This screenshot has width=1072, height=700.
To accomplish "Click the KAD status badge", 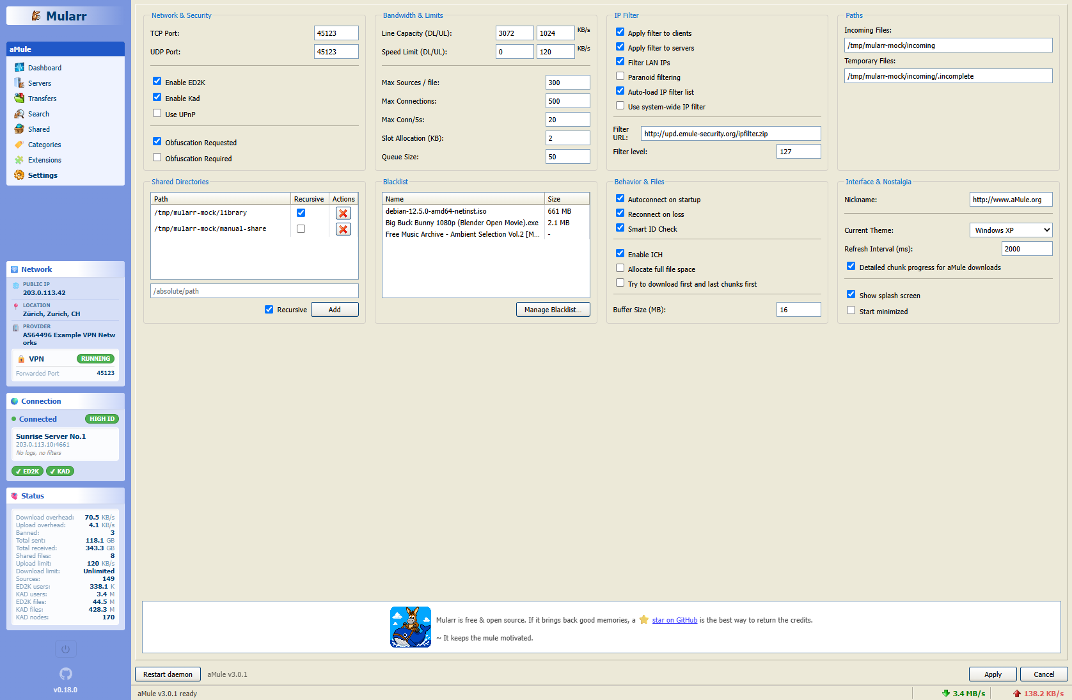I will click(x=60, y=472).
